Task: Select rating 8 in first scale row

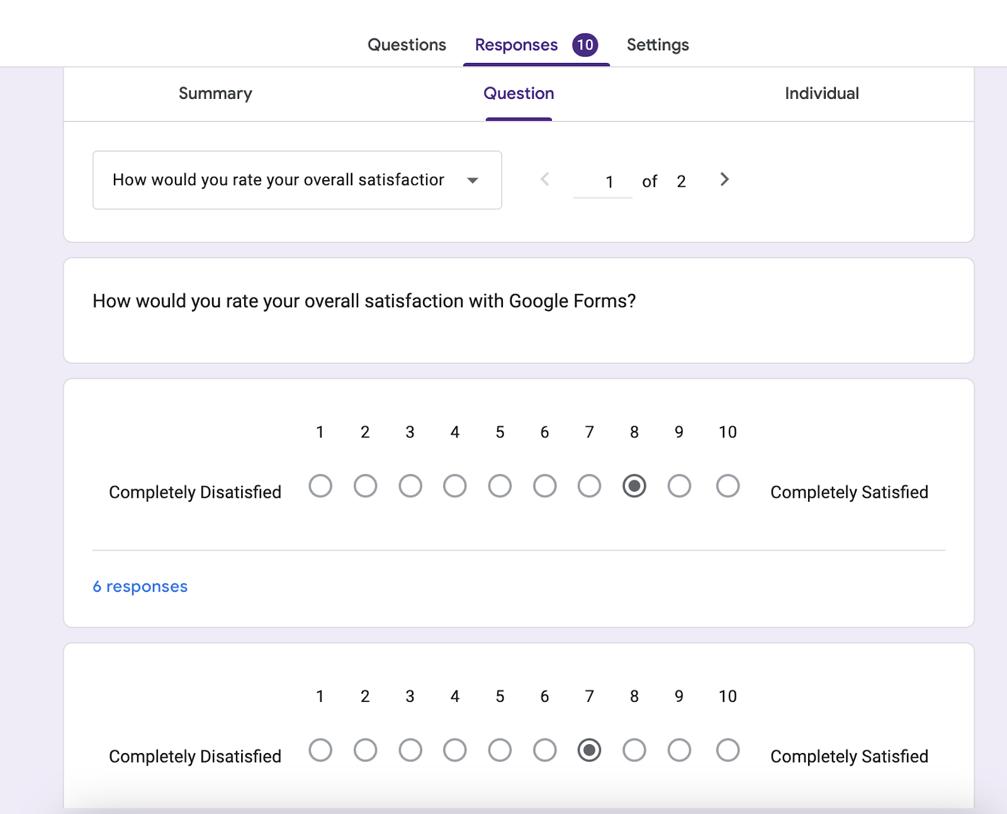Action: coord(634,486)
